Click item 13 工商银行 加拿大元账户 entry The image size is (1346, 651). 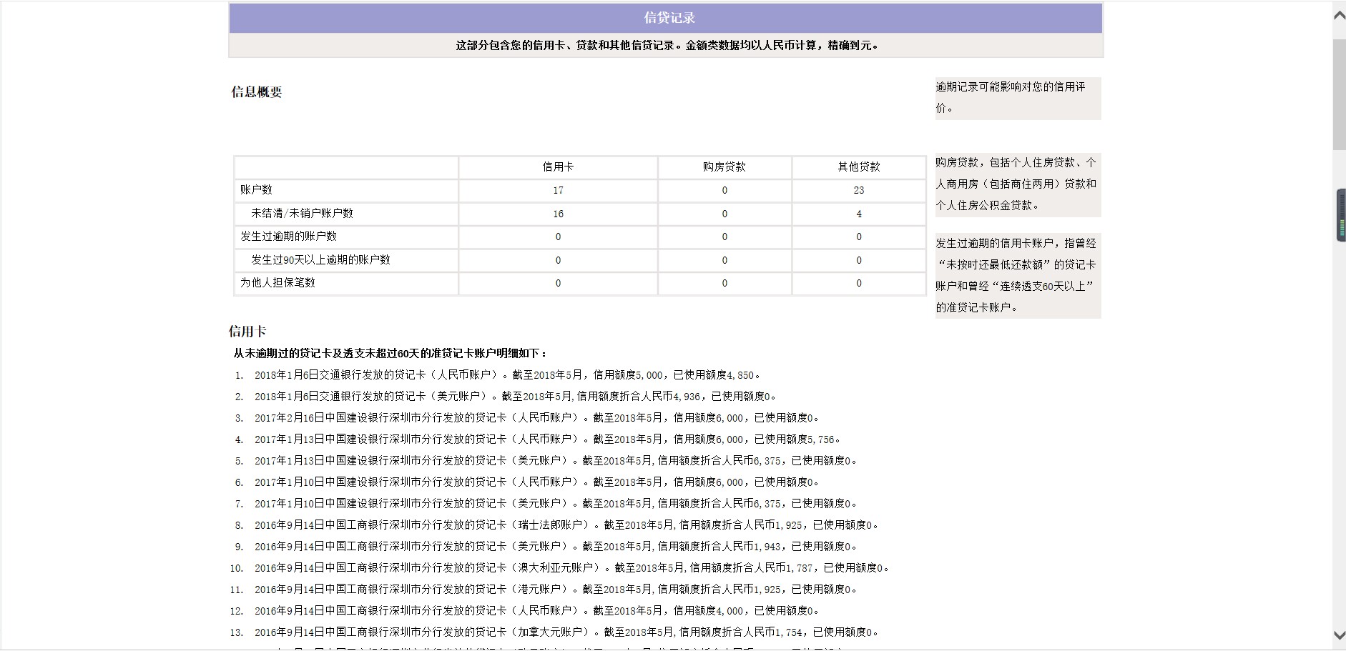click(566, 632)
